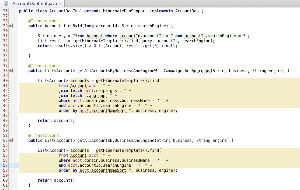Click 'return accounts;' on line 48
Image resolution: width=300 pixels, height=190 pixels.
click(x=56, y=121)
